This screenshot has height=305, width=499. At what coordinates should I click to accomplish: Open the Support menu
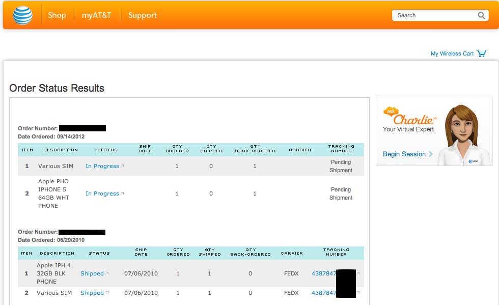[142, 15]
